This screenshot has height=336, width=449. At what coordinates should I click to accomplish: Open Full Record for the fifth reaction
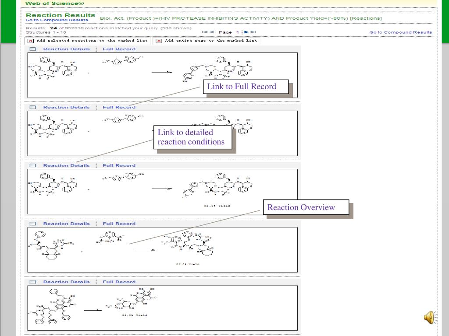pos(119,282)
